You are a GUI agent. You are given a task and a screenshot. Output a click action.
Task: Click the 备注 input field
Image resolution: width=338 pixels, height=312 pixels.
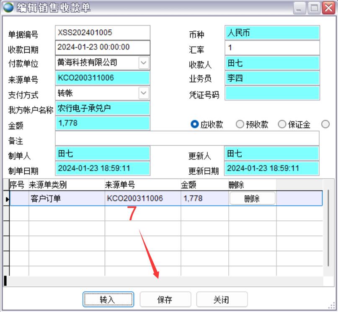point(187,138)
